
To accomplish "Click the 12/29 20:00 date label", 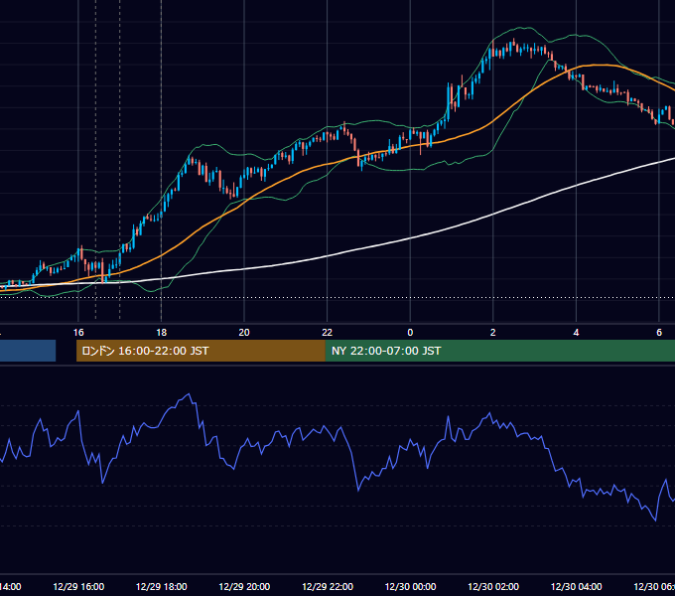I will [244, 586].
